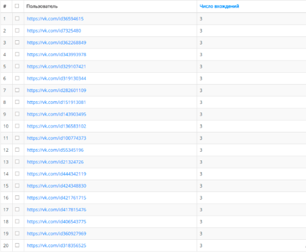The height and width of the screenshot is (252, 306).
Task: Visit link vk.com/id417815476
Action: (57, 210)
